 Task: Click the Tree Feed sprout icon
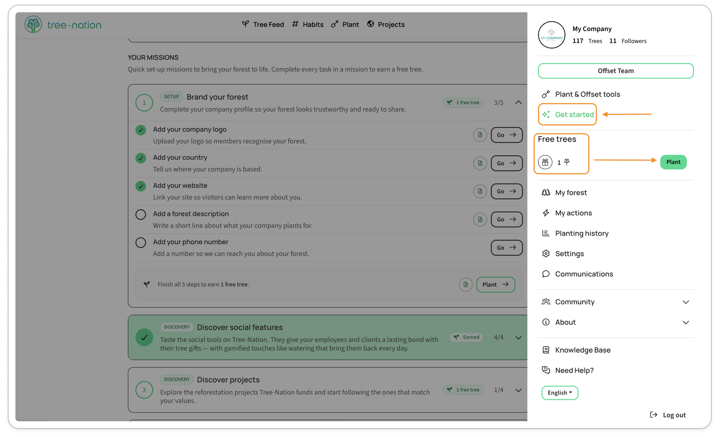point(245,24)
